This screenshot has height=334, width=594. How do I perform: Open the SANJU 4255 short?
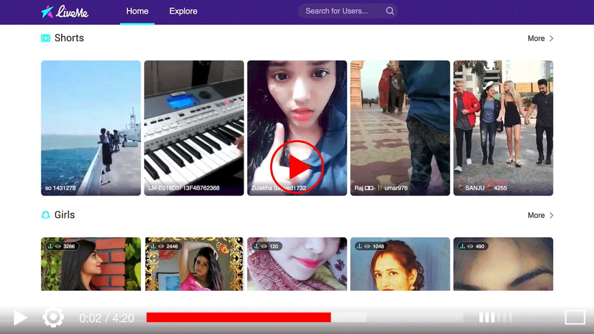(503, 128)
